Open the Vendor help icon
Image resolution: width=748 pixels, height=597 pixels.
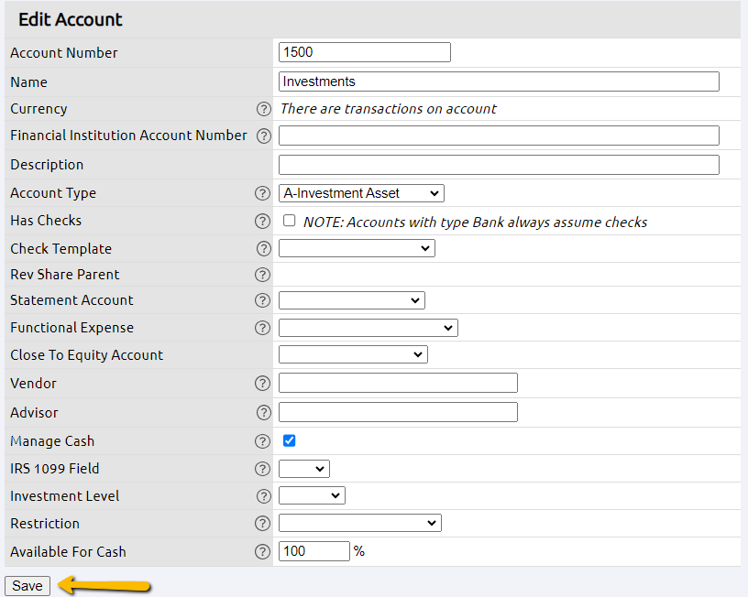[263, 383]
